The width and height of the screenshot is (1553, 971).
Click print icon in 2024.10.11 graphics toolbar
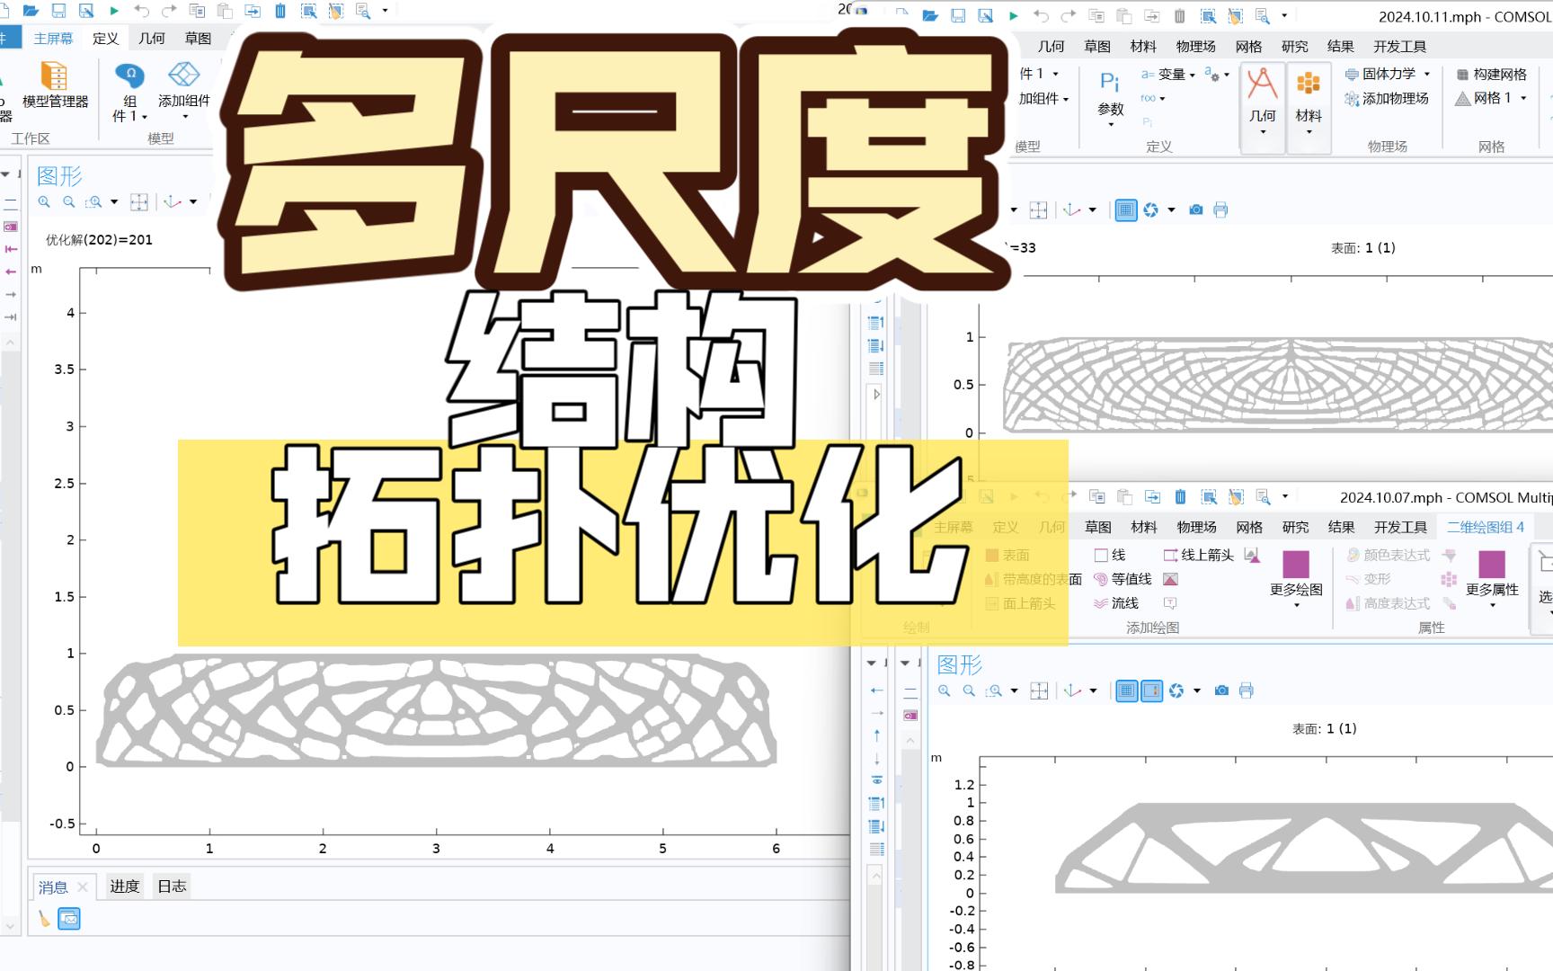point(1220,210)
